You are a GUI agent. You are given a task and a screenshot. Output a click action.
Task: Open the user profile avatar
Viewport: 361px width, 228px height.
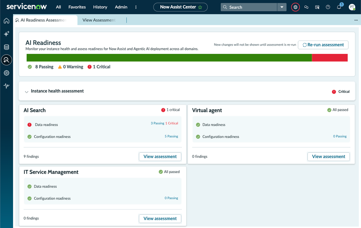tap(352, 7)
